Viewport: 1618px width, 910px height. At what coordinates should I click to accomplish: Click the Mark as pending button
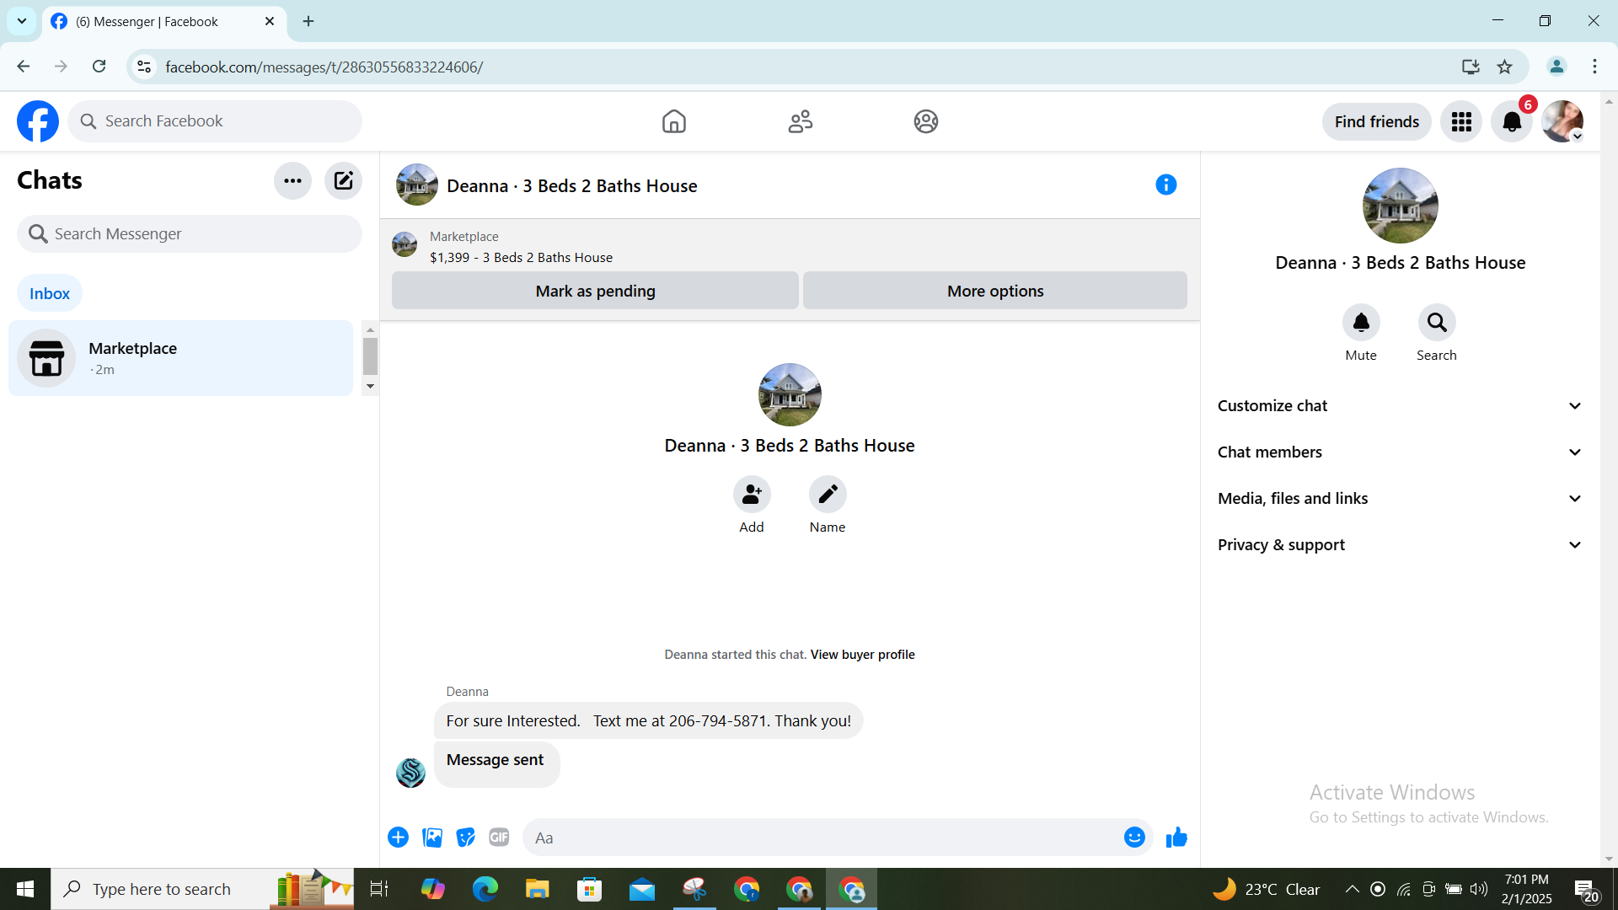pyautogui.click(x=595, y=291)
